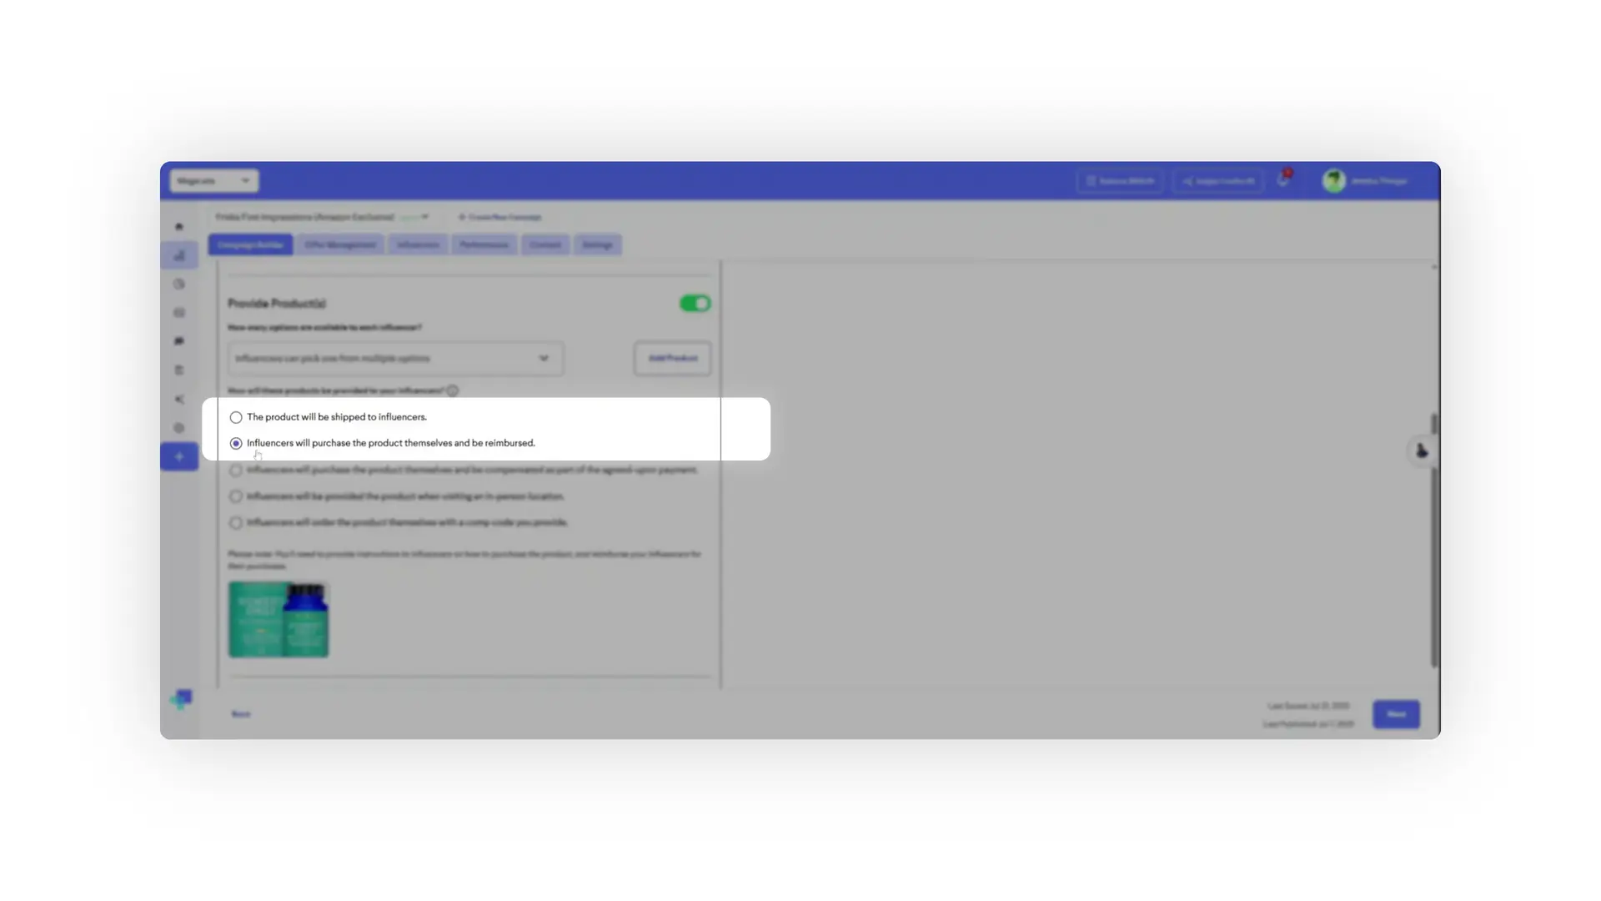Image resolution: width=1601 pixels, height=901 pixels.
Task: Click the Add Product button
Action: tap(672, 358)
